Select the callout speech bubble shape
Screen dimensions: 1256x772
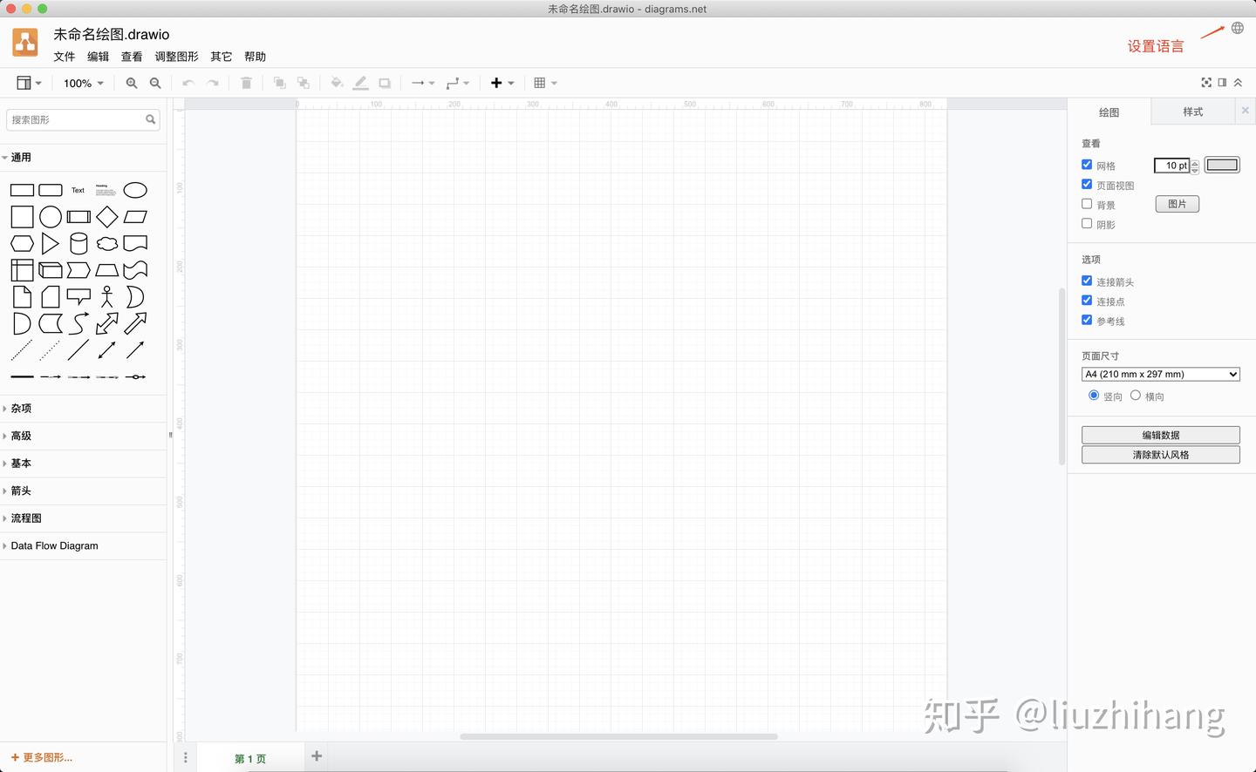(78, 296)
